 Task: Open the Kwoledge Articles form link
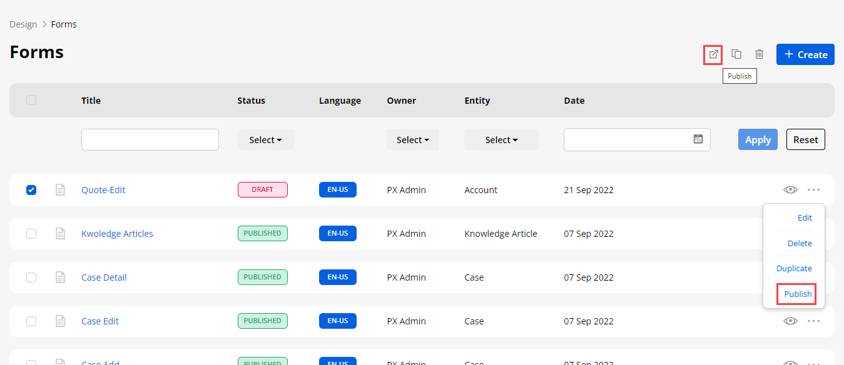point(117,234)
